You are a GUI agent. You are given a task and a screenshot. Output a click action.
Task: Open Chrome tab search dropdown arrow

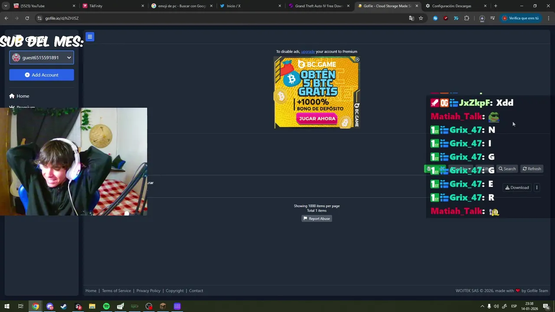[6, 6]
